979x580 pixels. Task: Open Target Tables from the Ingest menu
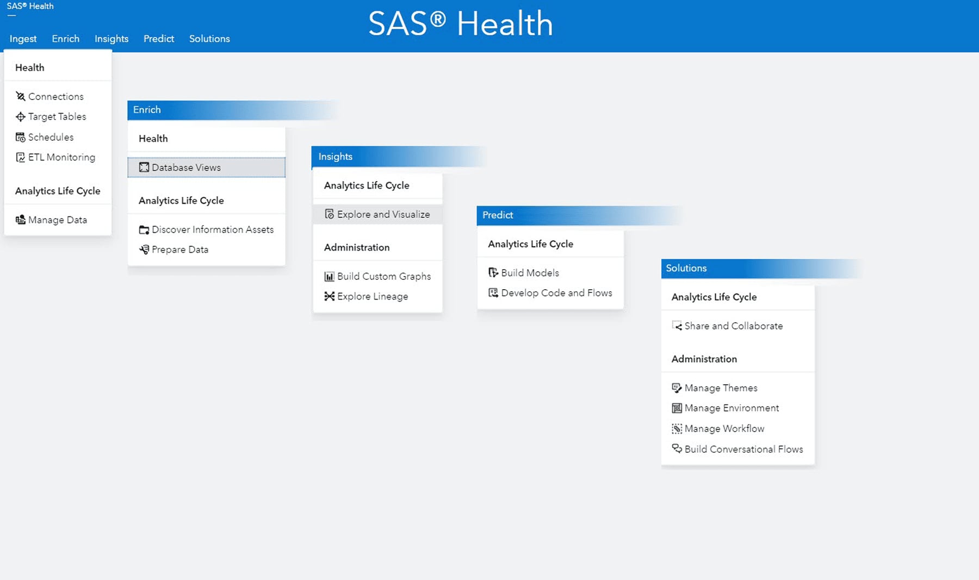tap(57, 116)
